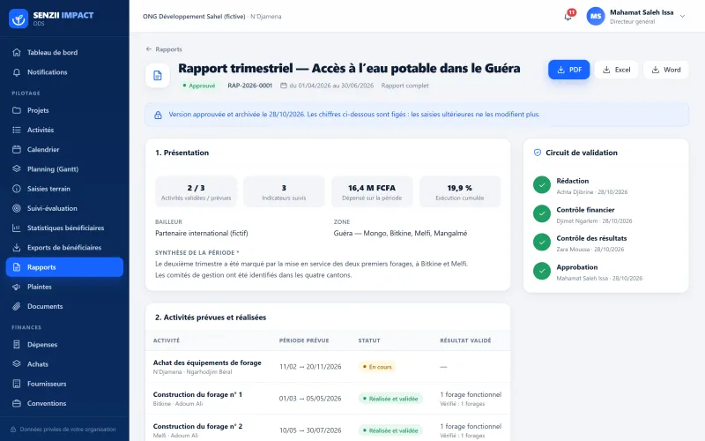The image size is (705, 441).
Task: Click the Documents paperclip icon
Action: (17, 306)
